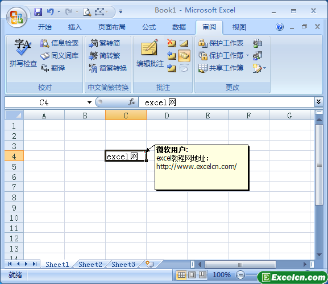Screen dimensions: 328x284
Task: Go to last sheet navigation arrow
Action: tap(35, 264)
